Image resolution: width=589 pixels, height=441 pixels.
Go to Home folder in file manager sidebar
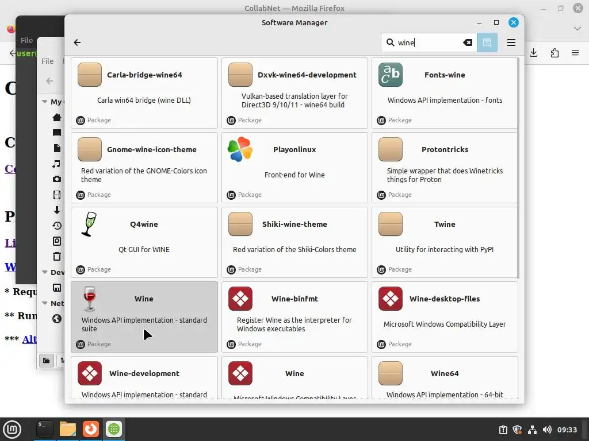click(57, 117)
